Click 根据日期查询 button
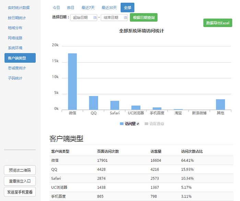The width and height of the screenshot is (240, 201). click(144, 17)
